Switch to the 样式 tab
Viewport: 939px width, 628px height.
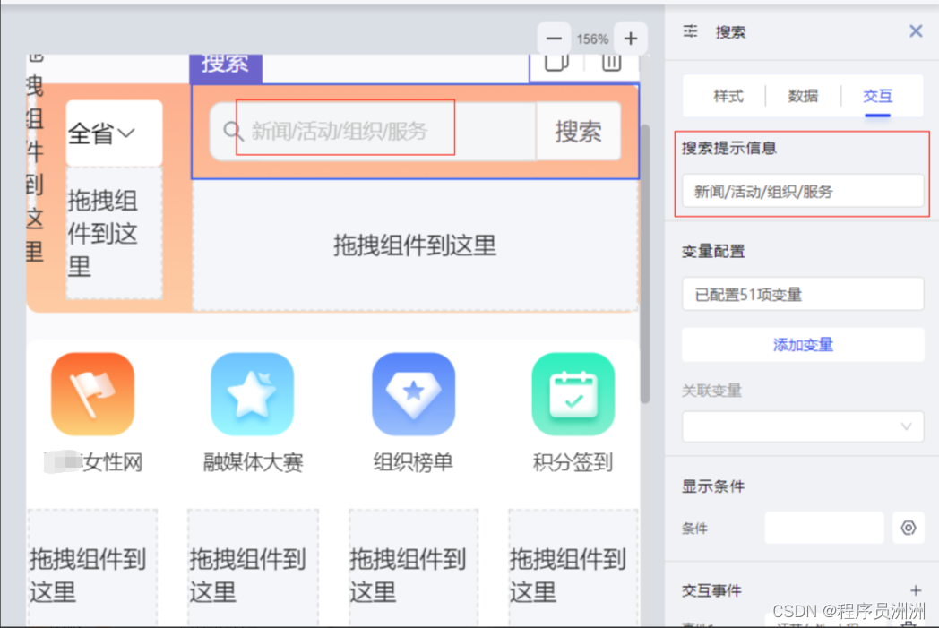[x=727, y=96]
